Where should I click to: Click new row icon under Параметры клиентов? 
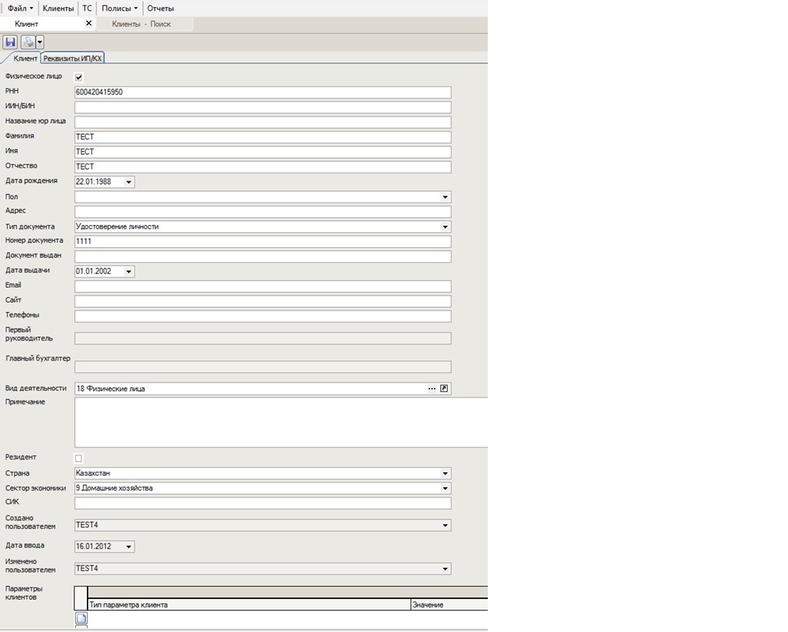click(x=81, y=618)
